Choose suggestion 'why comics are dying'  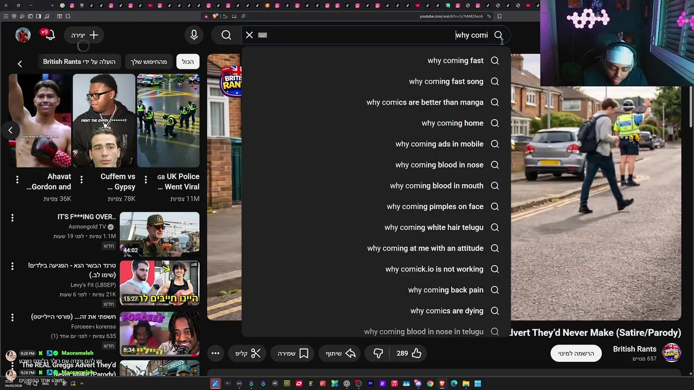(x=376, y=311)
